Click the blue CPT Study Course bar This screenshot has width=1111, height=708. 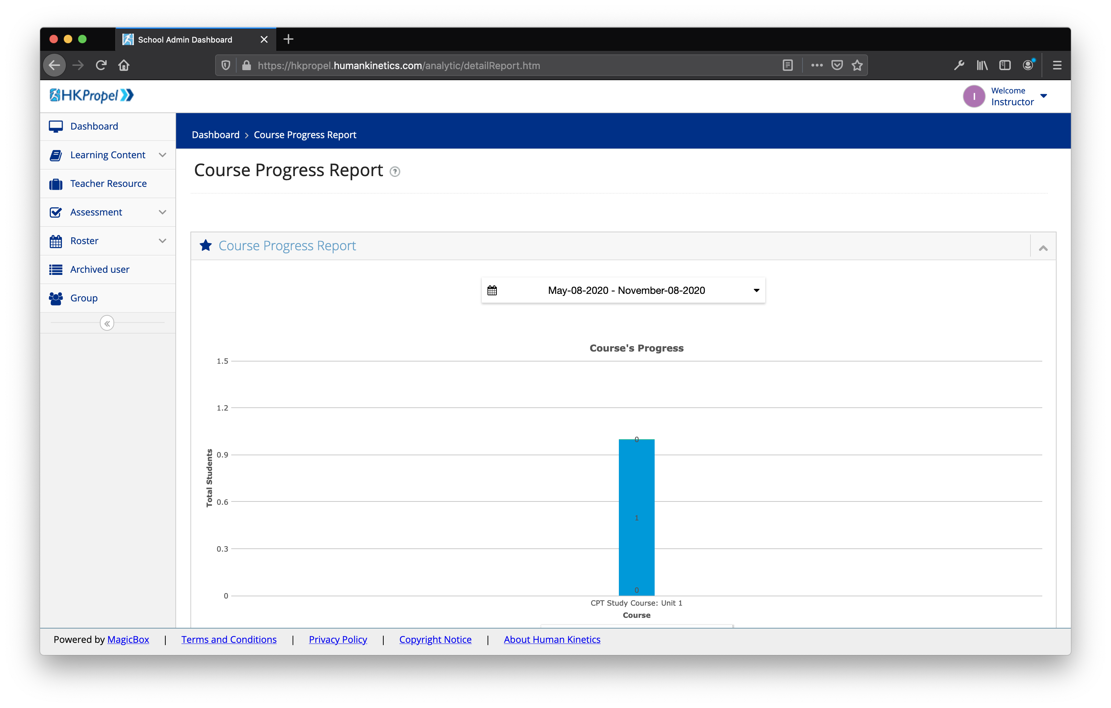636,517
